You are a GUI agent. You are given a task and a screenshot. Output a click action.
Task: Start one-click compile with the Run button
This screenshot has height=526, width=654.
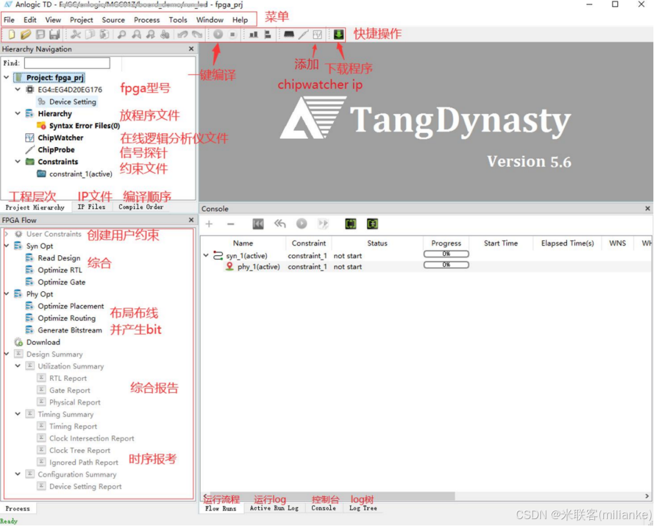point(218,34)
